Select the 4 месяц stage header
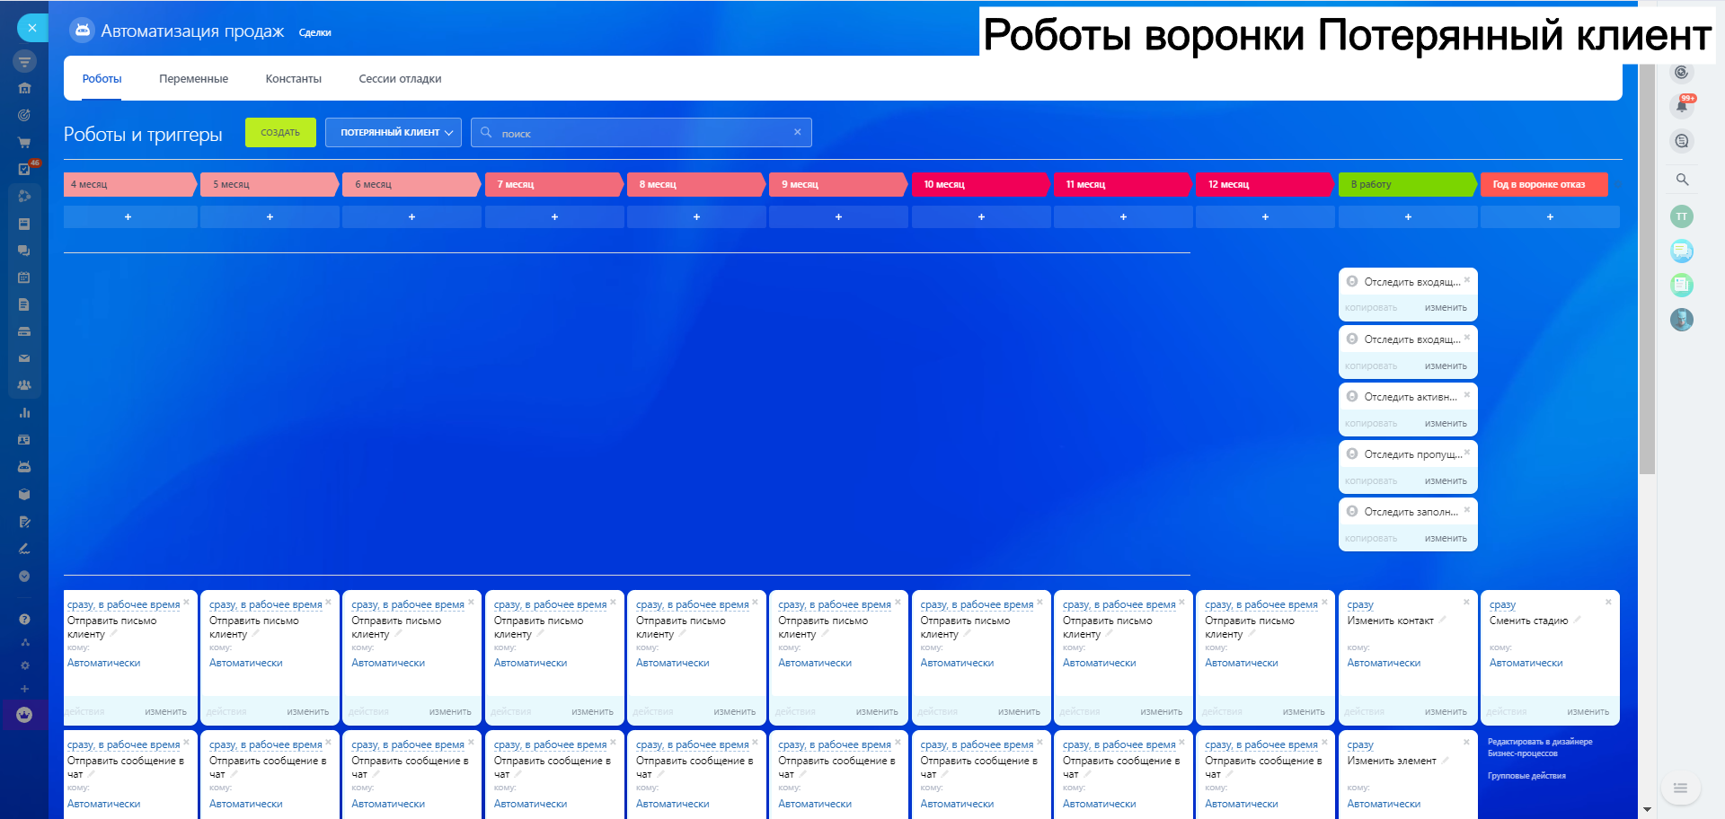 pos(129,184)
